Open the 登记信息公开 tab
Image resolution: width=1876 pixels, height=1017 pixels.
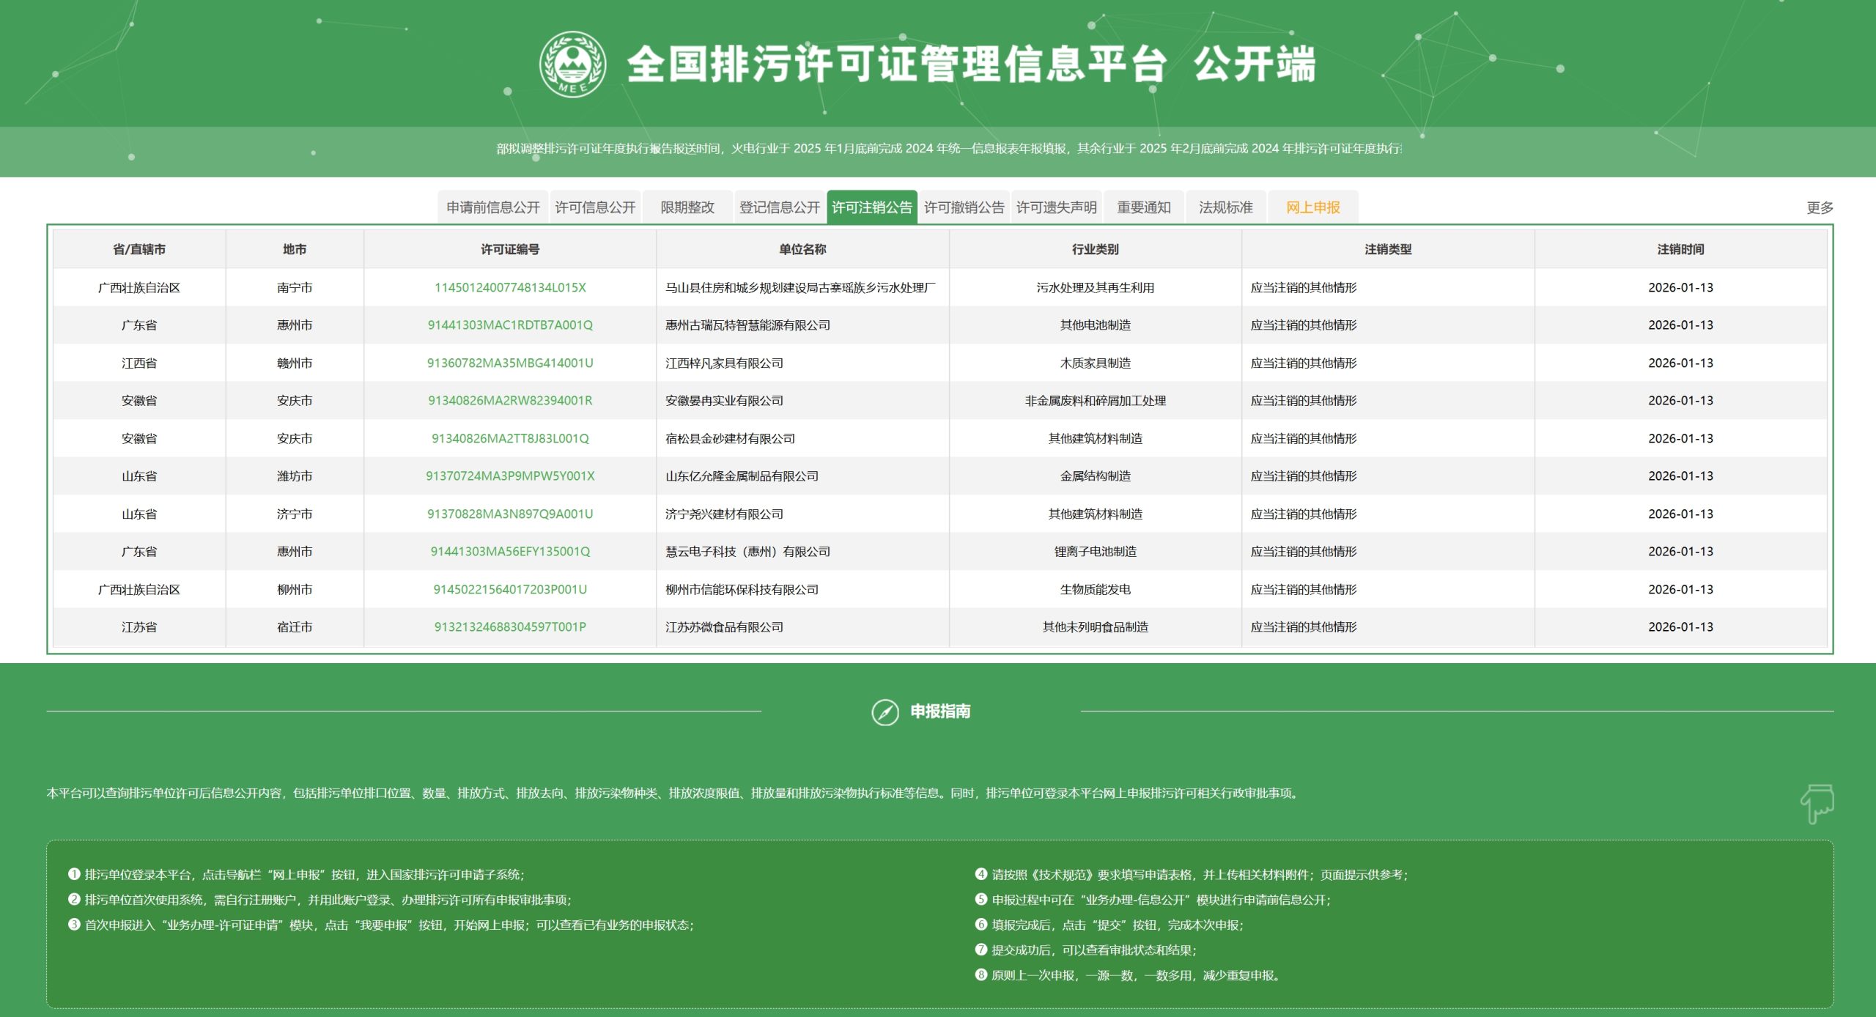[778, 207]
